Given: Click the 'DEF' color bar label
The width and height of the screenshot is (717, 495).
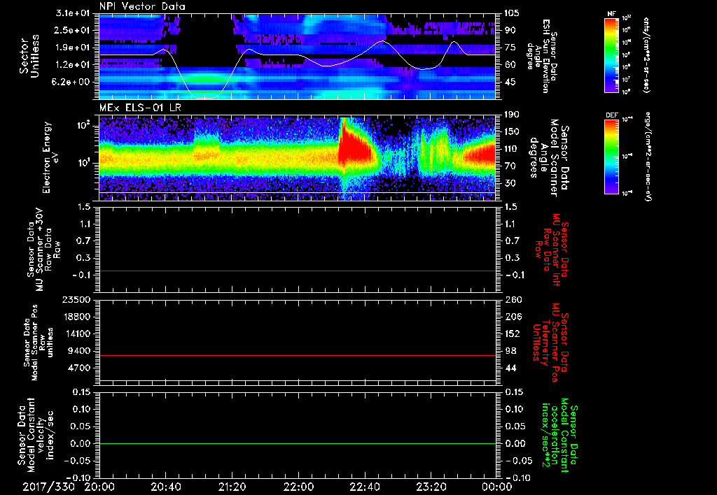Looking at the screenshot, I should [611, 115].
